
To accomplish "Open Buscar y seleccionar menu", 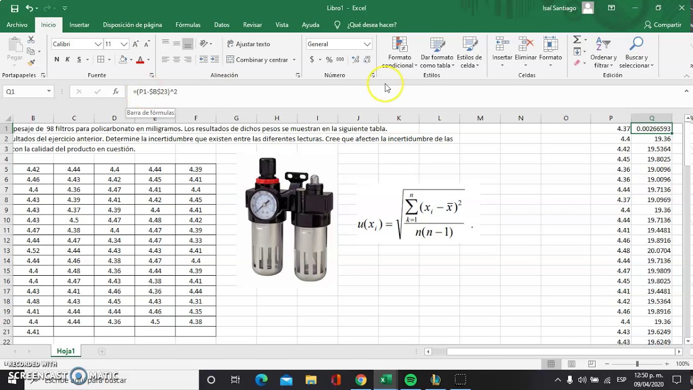I will 636,53.
